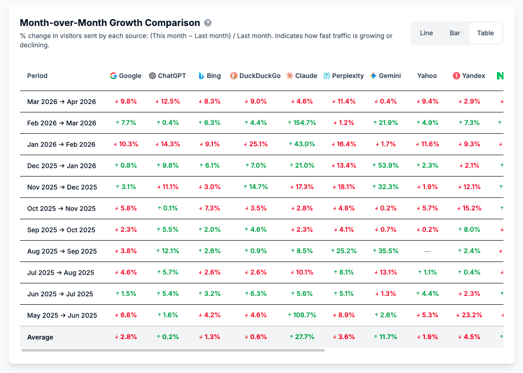Click the Gemini sparkle icon in header
Viewport: 523px width, 373px height.
point(373,76)
